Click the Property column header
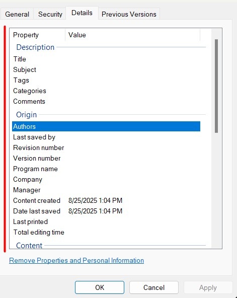This screenshot has height=298, width=237. coord(38,35)
